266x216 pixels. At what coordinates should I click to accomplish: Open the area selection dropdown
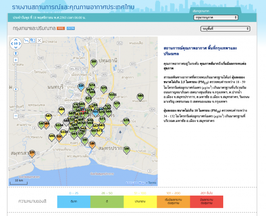pos(225,29)
